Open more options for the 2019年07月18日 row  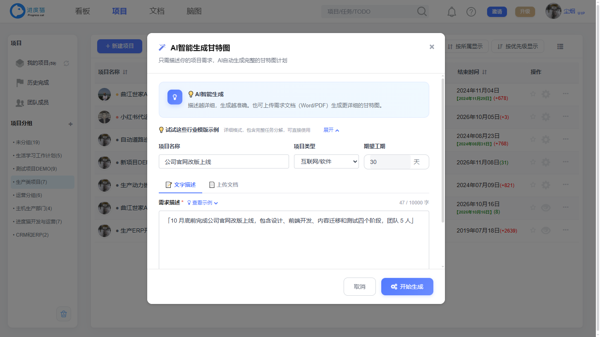(x=566, y=230)
